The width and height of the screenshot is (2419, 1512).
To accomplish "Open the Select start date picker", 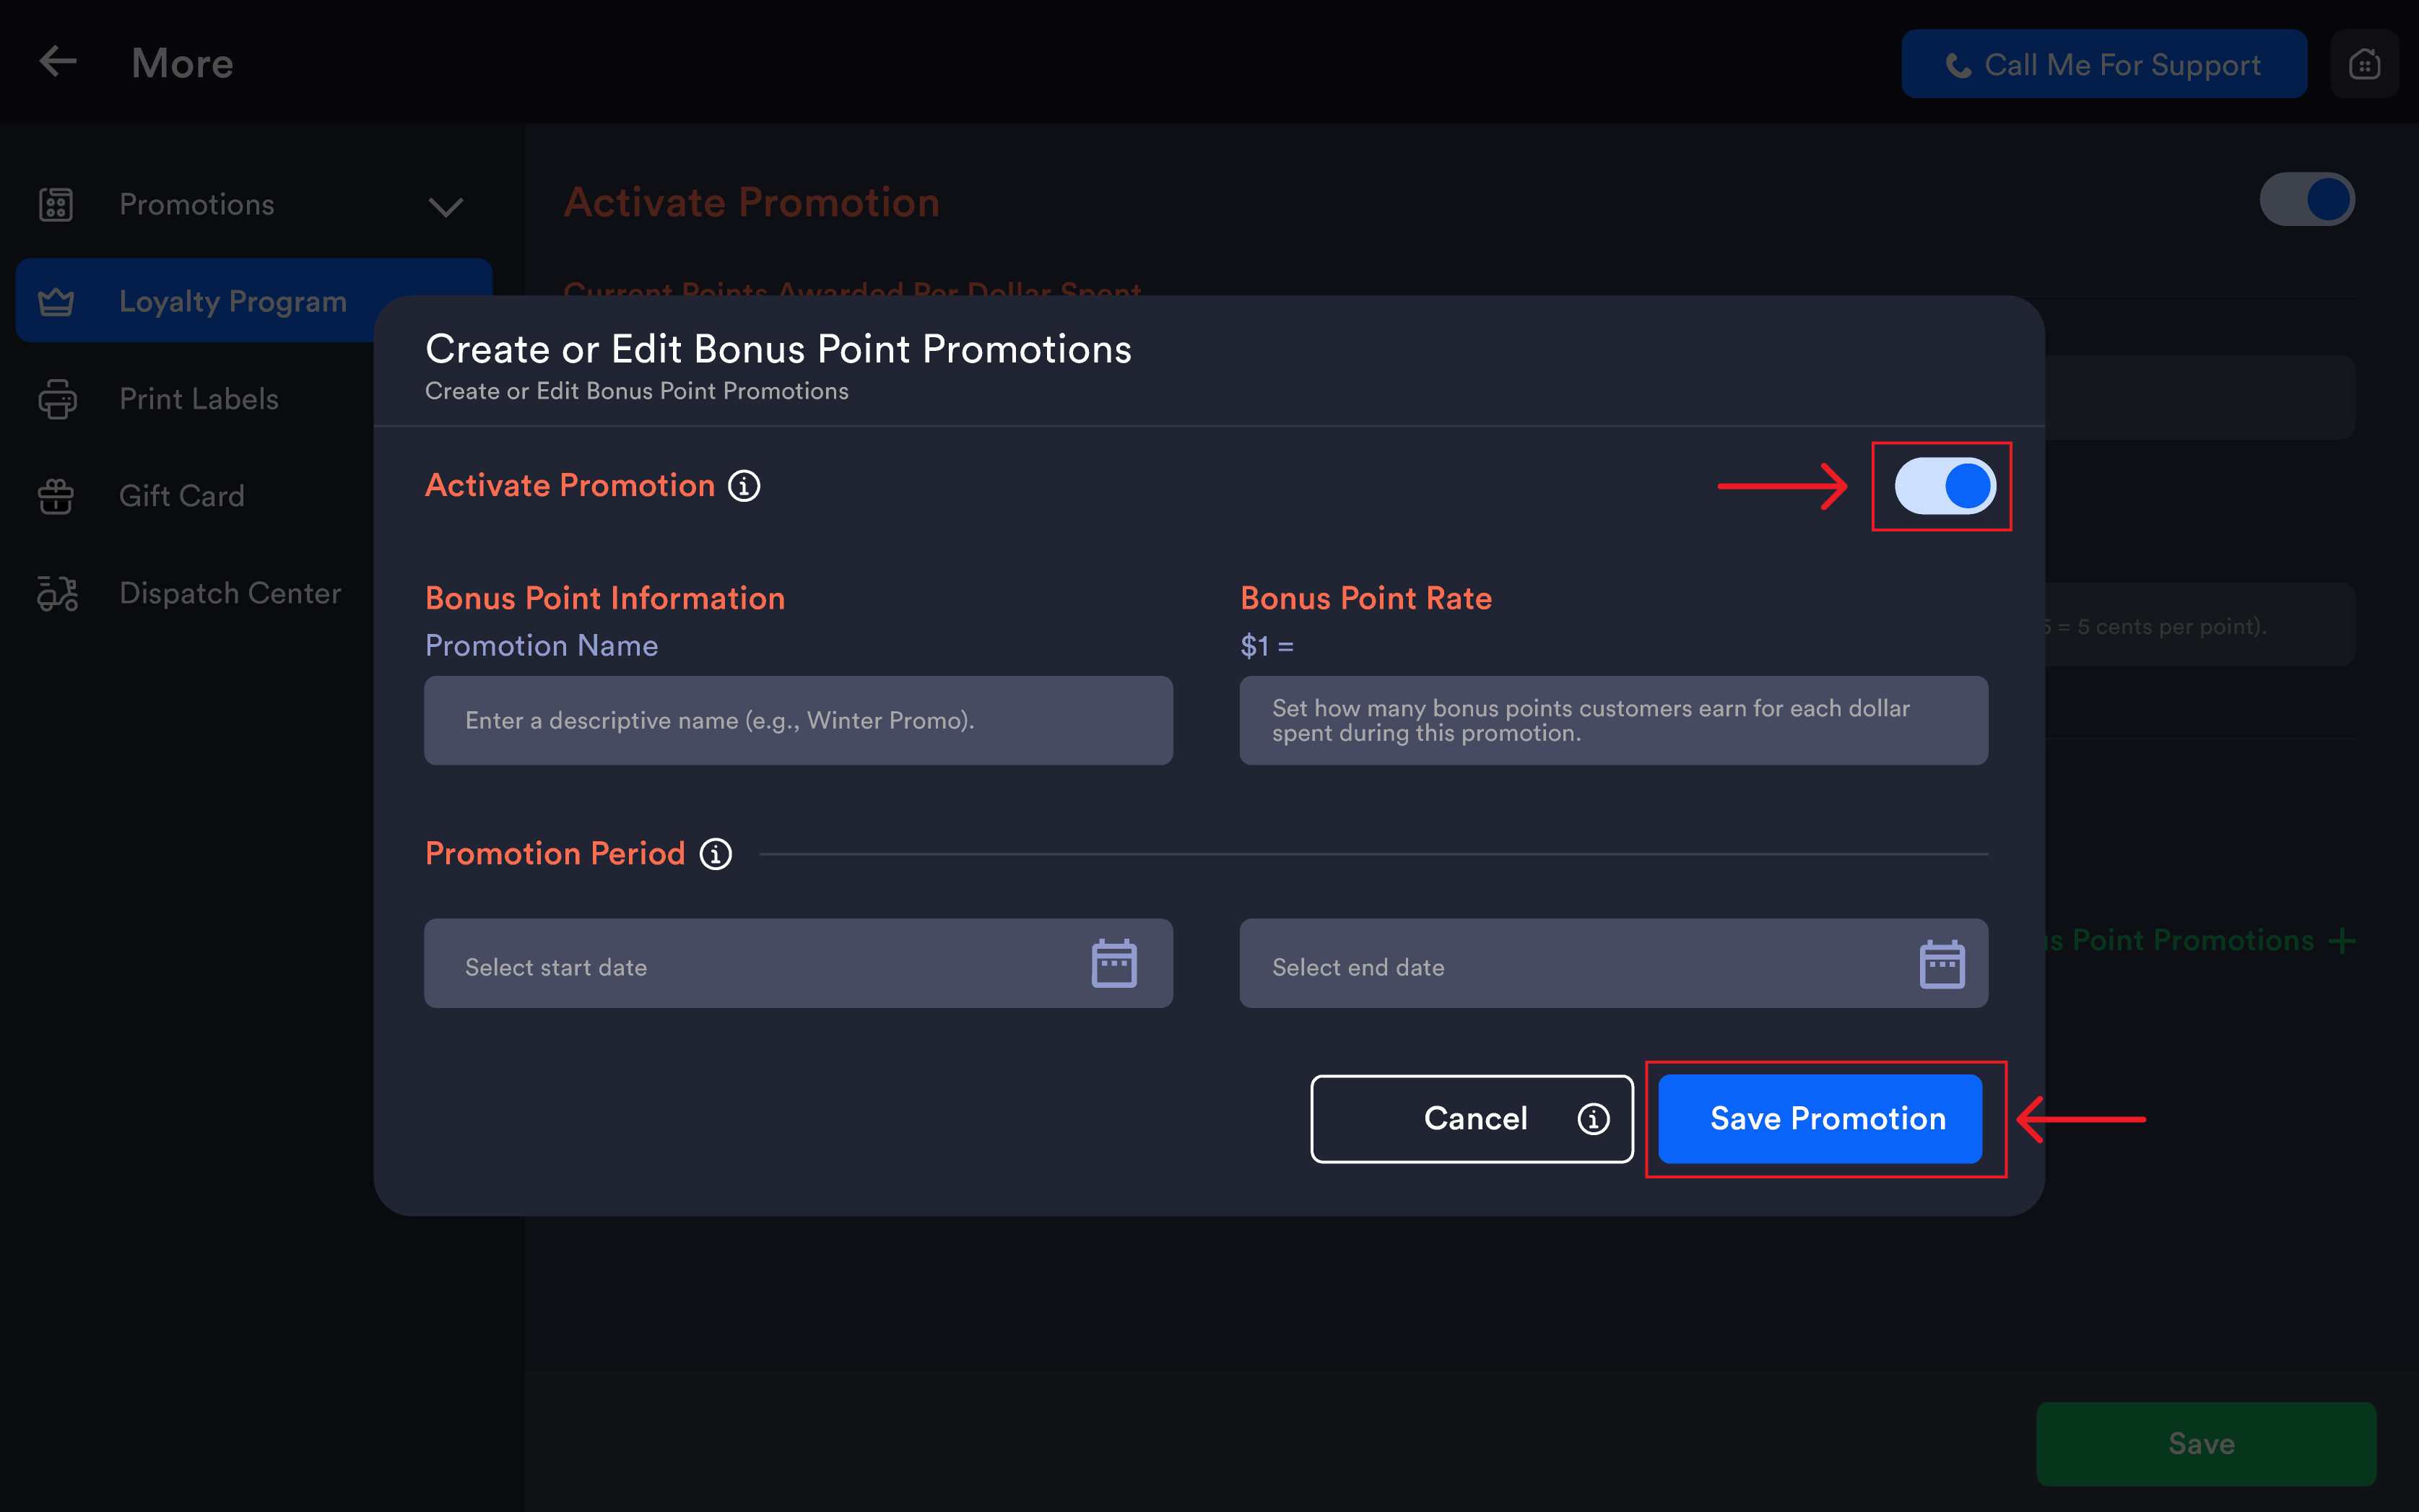I will coord(798,963).
